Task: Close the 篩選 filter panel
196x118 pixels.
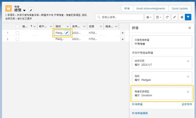Action: pyautogui.click(x=190, y=28)
